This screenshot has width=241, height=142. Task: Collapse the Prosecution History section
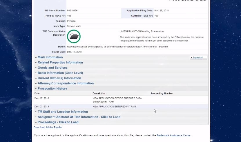pos(52,89)
